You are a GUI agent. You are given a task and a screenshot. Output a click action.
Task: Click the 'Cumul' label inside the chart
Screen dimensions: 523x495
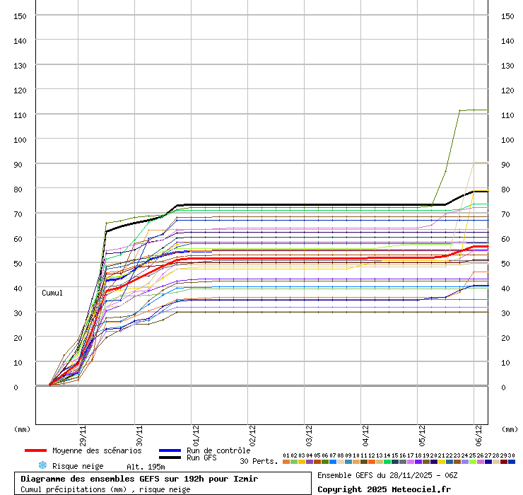pyautogui.click(x=52, y=293)
